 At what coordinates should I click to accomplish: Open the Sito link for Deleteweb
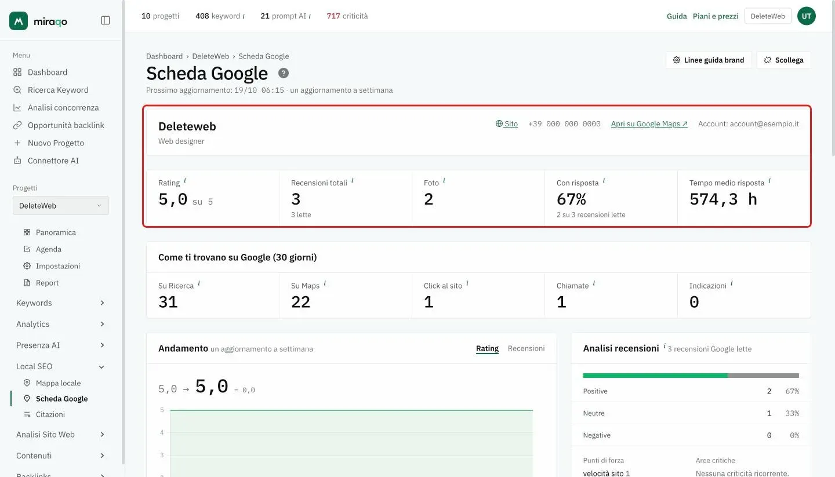point(507,124)
